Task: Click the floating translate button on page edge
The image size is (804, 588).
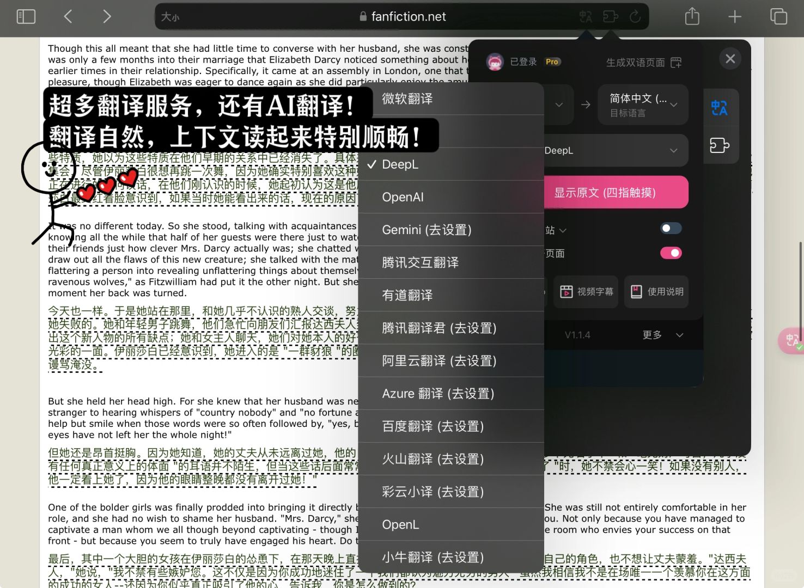Action: point(791,341)
